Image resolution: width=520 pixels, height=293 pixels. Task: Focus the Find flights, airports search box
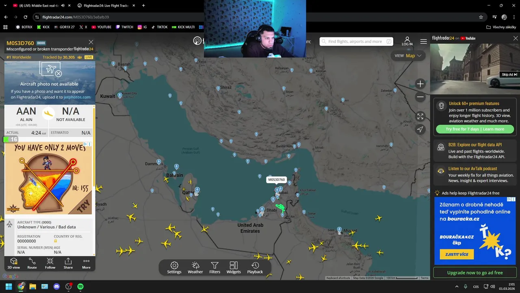click(356, 42)
